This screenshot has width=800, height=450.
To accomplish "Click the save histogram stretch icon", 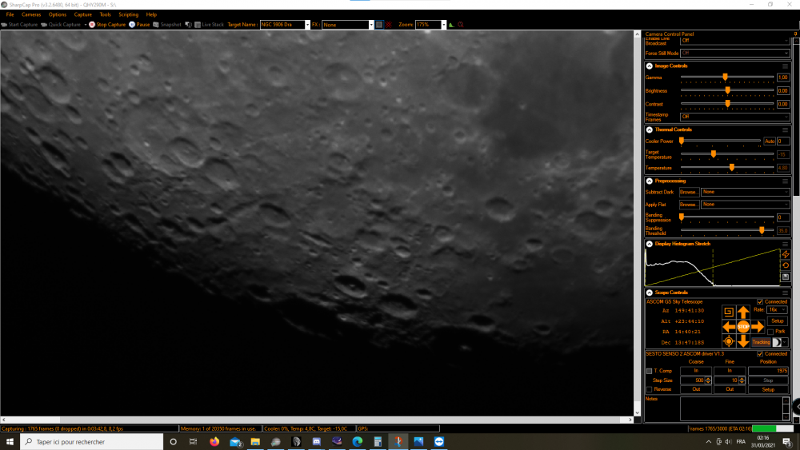I will click(786, 277).
